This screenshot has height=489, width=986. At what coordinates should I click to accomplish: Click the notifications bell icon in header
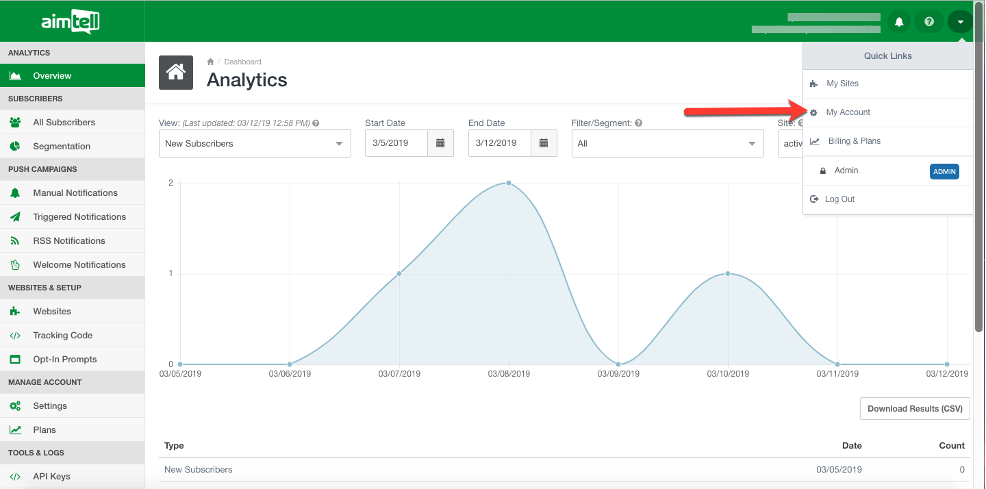point(899,22)
